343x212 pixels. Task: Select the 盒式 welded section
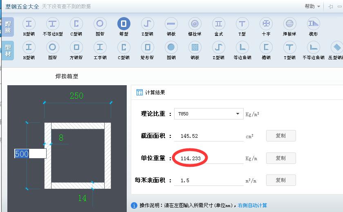(x=219, y=27)
